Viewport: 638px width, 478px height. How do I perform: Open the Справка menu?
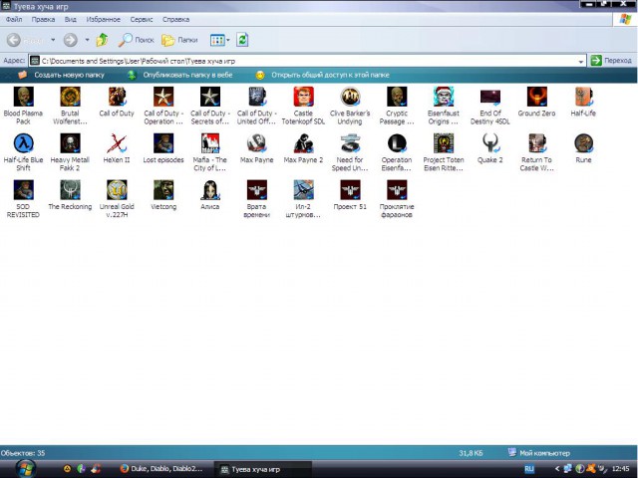(x=175, y=19)
